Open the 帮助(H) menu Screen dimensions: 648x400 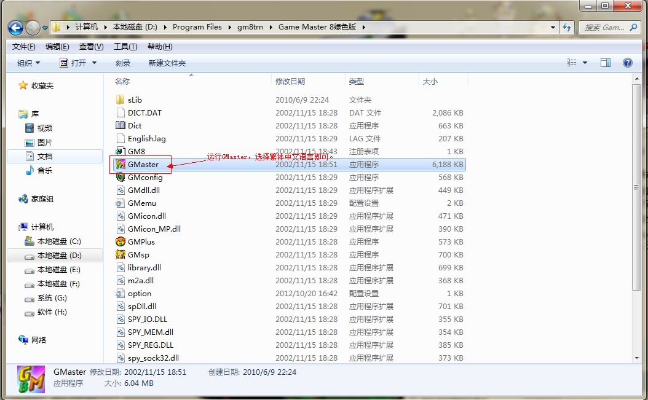[160, 47]
